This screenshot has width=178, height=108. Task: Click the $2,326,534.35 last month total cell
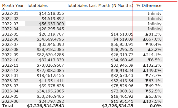click(117, 106)
